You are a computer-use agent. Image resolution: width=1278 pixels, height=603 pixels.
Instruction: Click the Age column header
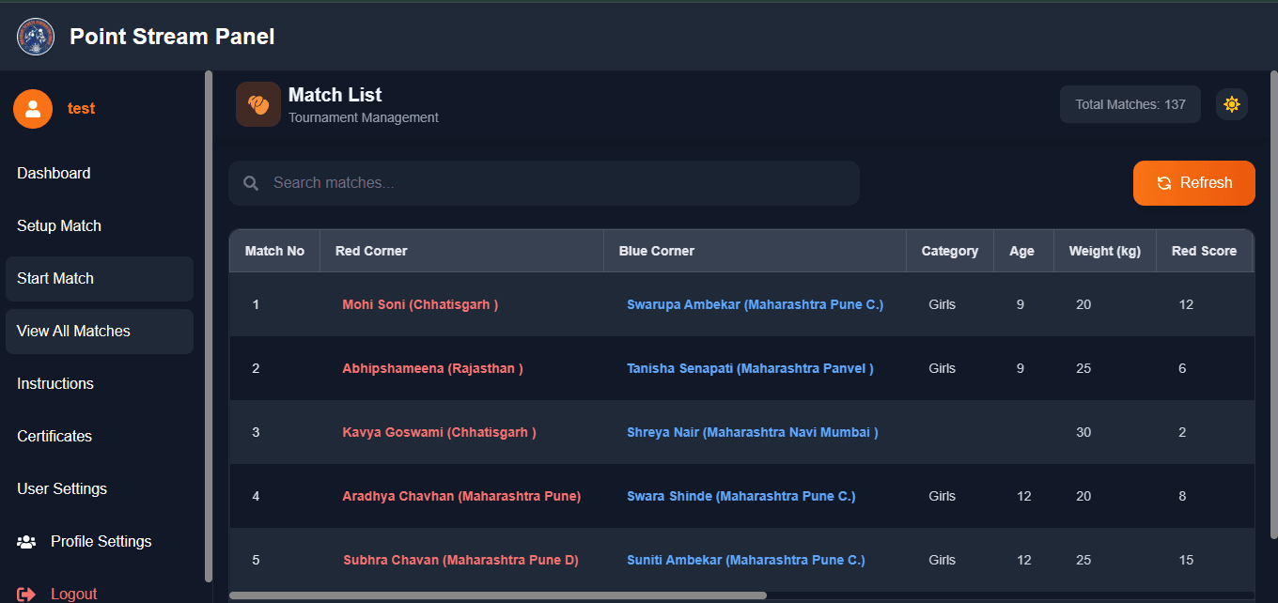tap(1023, 251)
